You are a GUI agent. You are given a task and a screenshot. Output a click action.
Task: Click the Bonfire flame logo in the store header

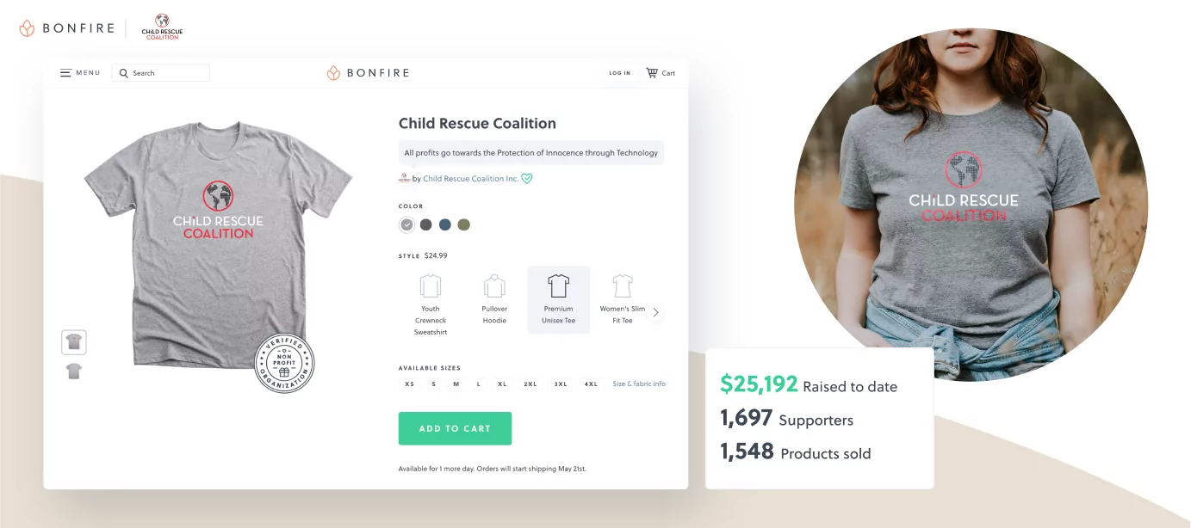pyautogui.click(x=333, y=73)
